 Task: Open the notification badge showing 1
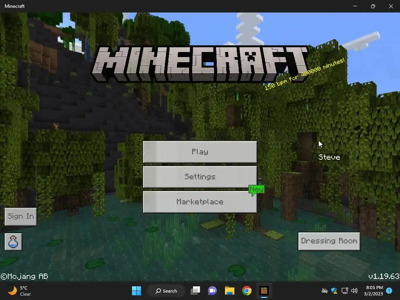(389, 291)
